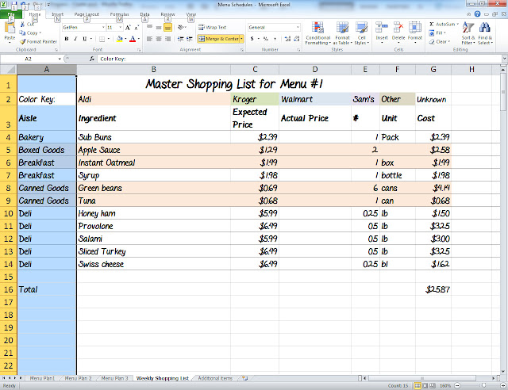Open the Borders button
This screenshot has height=390, width=508.
click(x=102, y=39)
